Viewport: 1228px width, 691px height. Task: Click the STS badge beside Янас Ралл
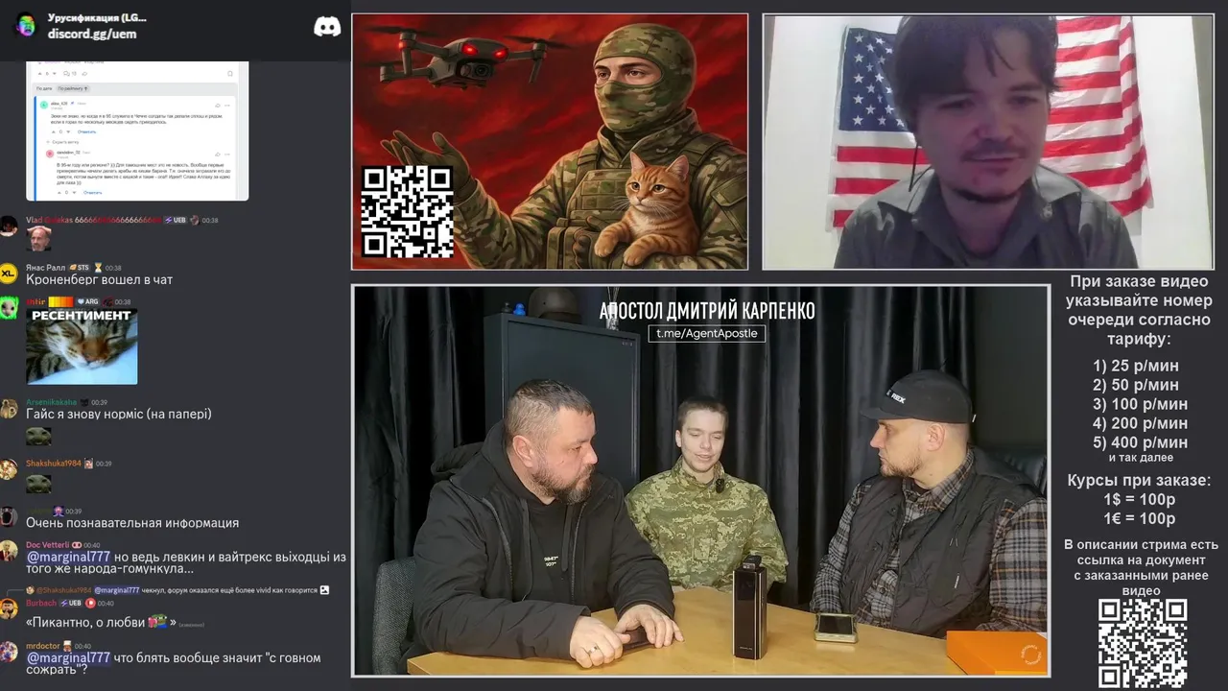pyautogui.click(x=79, y=268)
